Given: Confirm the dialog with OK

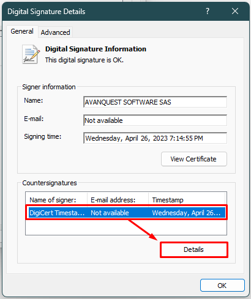Looking at the screenshot, I should 222,286.
